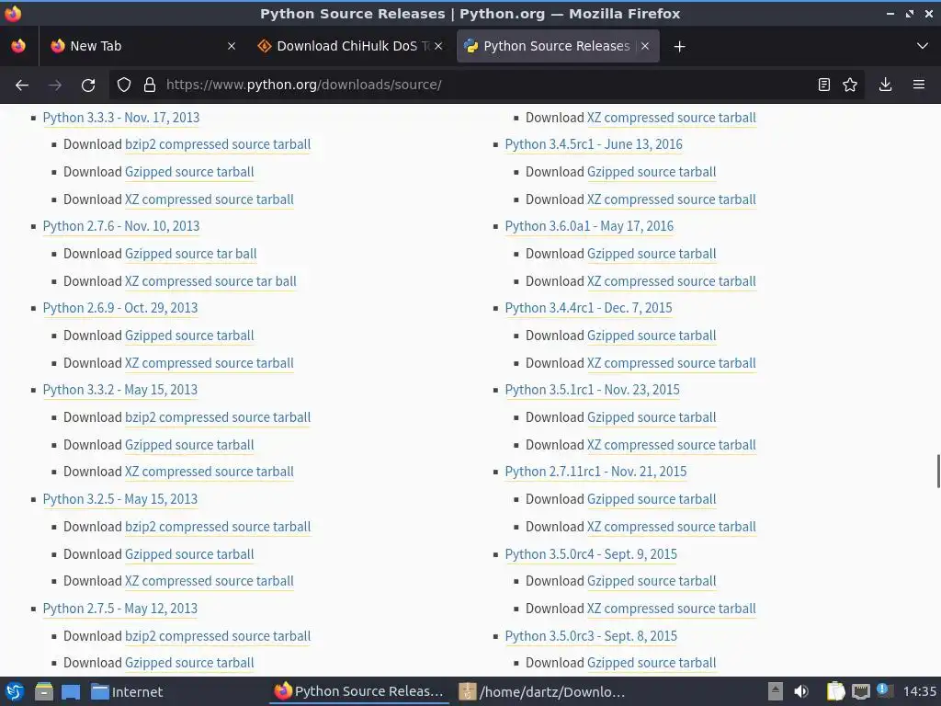This screenshot has width=941, height=706.
Task: Open the tracking protection shield icon
Action: point(124,85)
